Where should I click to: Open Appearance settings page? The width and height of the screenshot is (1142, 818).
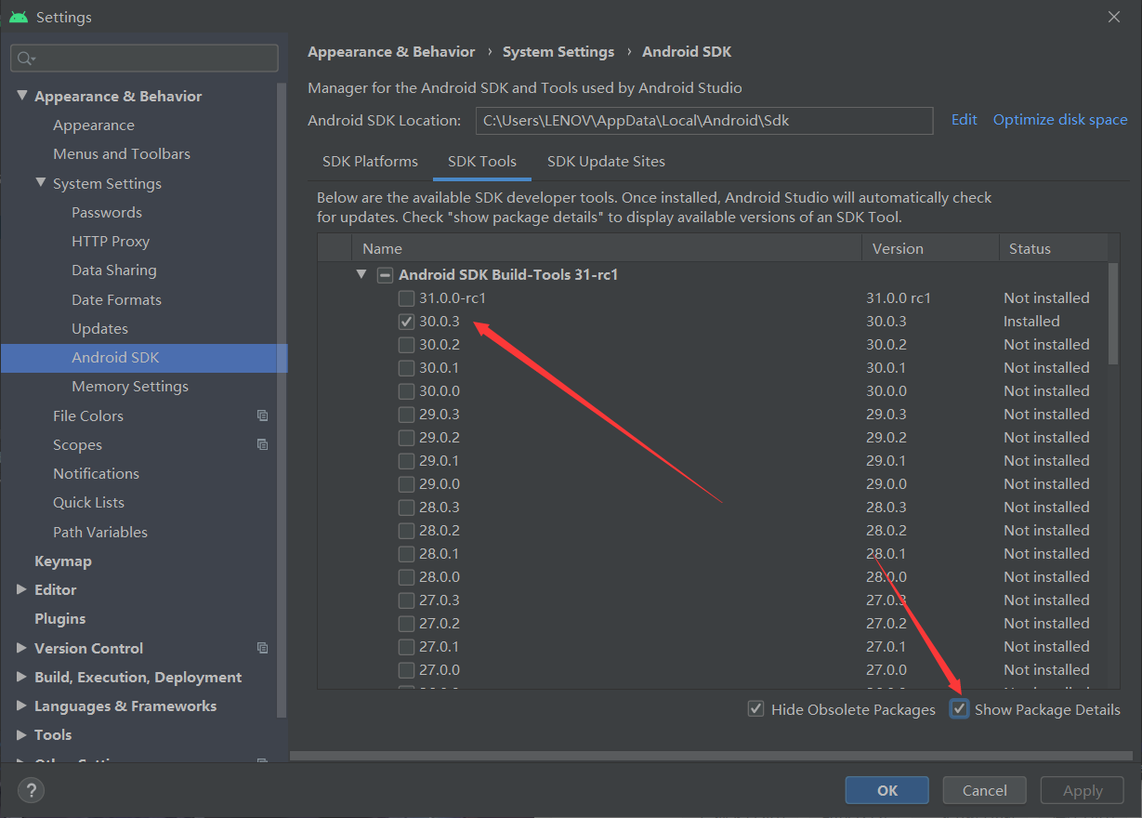tap(94, 125)
